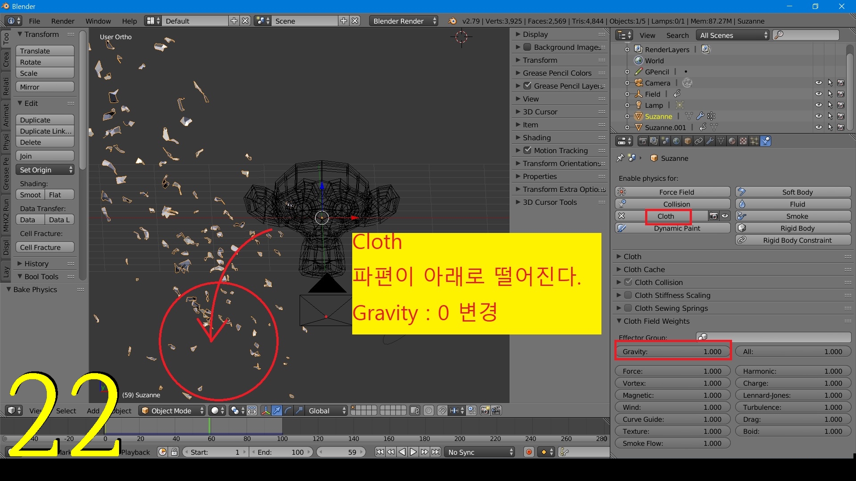Open the Modifiers wrench tab
The height and width of the screenshot is (481, 856).
[x=710, y=141]
